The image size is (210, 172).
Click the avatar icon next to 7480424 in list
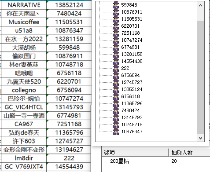coord(116,110)
